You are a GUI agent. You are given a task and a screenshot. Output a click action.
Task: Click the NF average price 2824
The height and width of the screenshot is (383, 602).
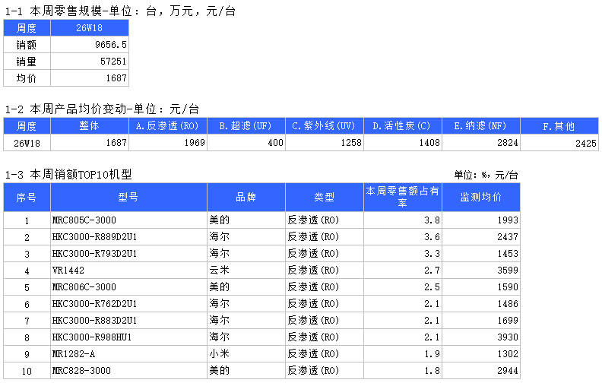(508, 143)
